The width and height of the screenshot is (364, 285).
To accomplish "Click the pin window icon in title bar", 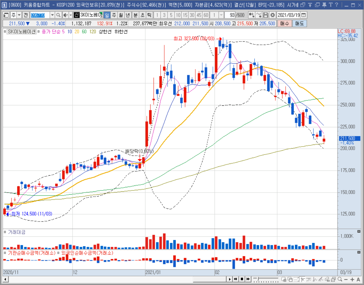I will [x=324, y=5].
